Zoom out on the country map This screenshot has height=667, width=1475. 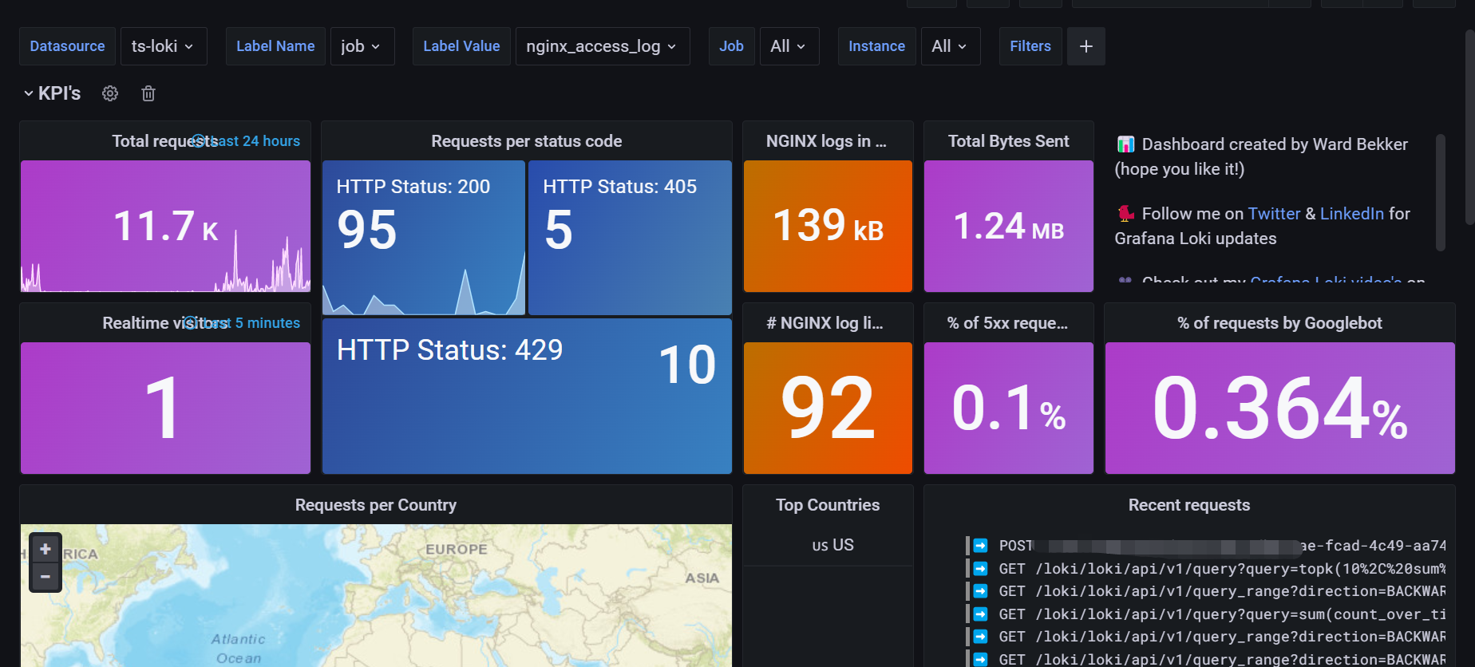click(45, 576)
